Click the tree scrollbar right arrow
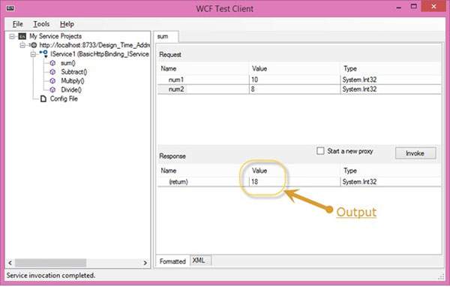The height and width of the screenshot is (287, 450). pyautogui.click(x=145, y=263)
